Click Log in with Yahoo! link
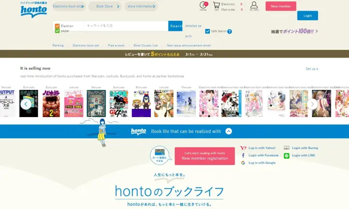This screenshot has height=209, width=349. point(262,148)
